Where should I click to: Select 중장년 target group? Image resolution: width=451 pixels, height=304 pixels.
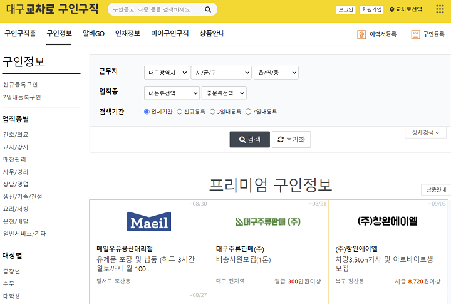(11, 271)
